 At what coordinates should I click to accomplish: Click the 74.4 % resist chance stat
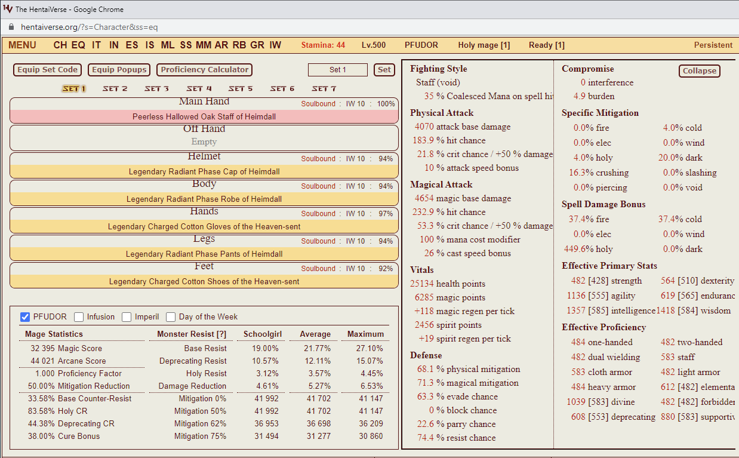click(457, 438)
